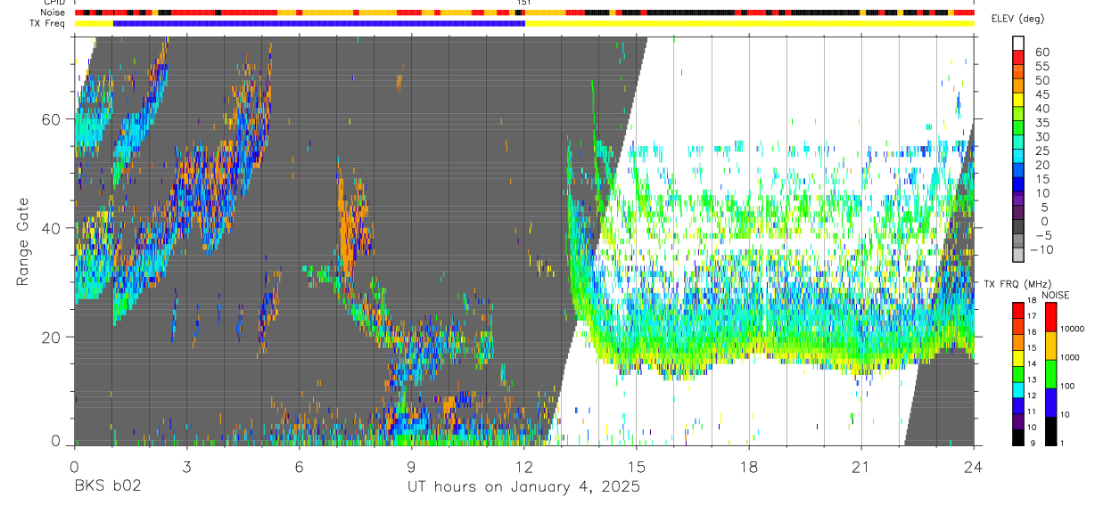Click the Noise status bar above the plot
Screen dimensions: 1095x505
tap(524, 12)
